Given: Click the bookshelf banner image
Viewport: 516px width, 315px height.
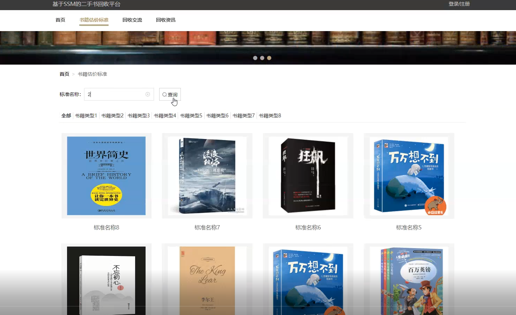Looking at the screenshot, I should (258, 48).
